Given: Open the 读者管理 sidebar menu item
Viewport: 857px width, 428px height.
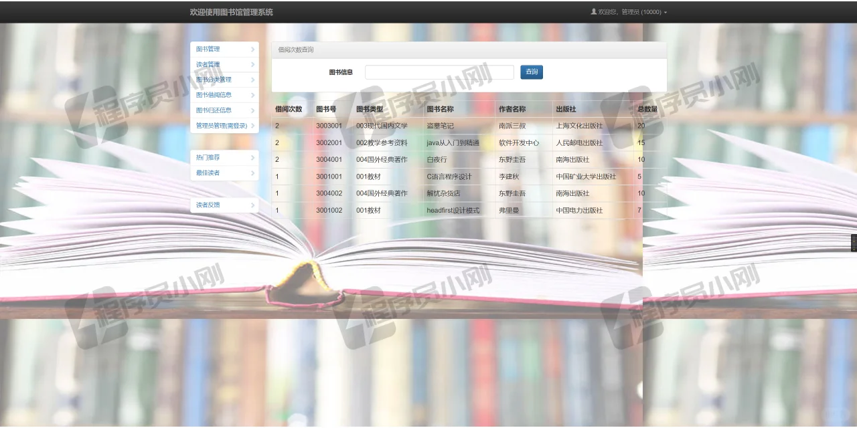Looking at the screenshot, I should pyautogui.click(x=208, y=64).
